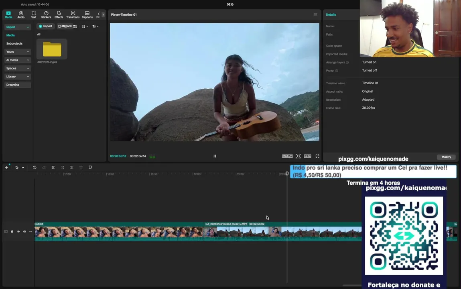Viewport: 461px width, 289px height.
Task: Click the 19:00 mark on timeline ruler
Action: 197,174
